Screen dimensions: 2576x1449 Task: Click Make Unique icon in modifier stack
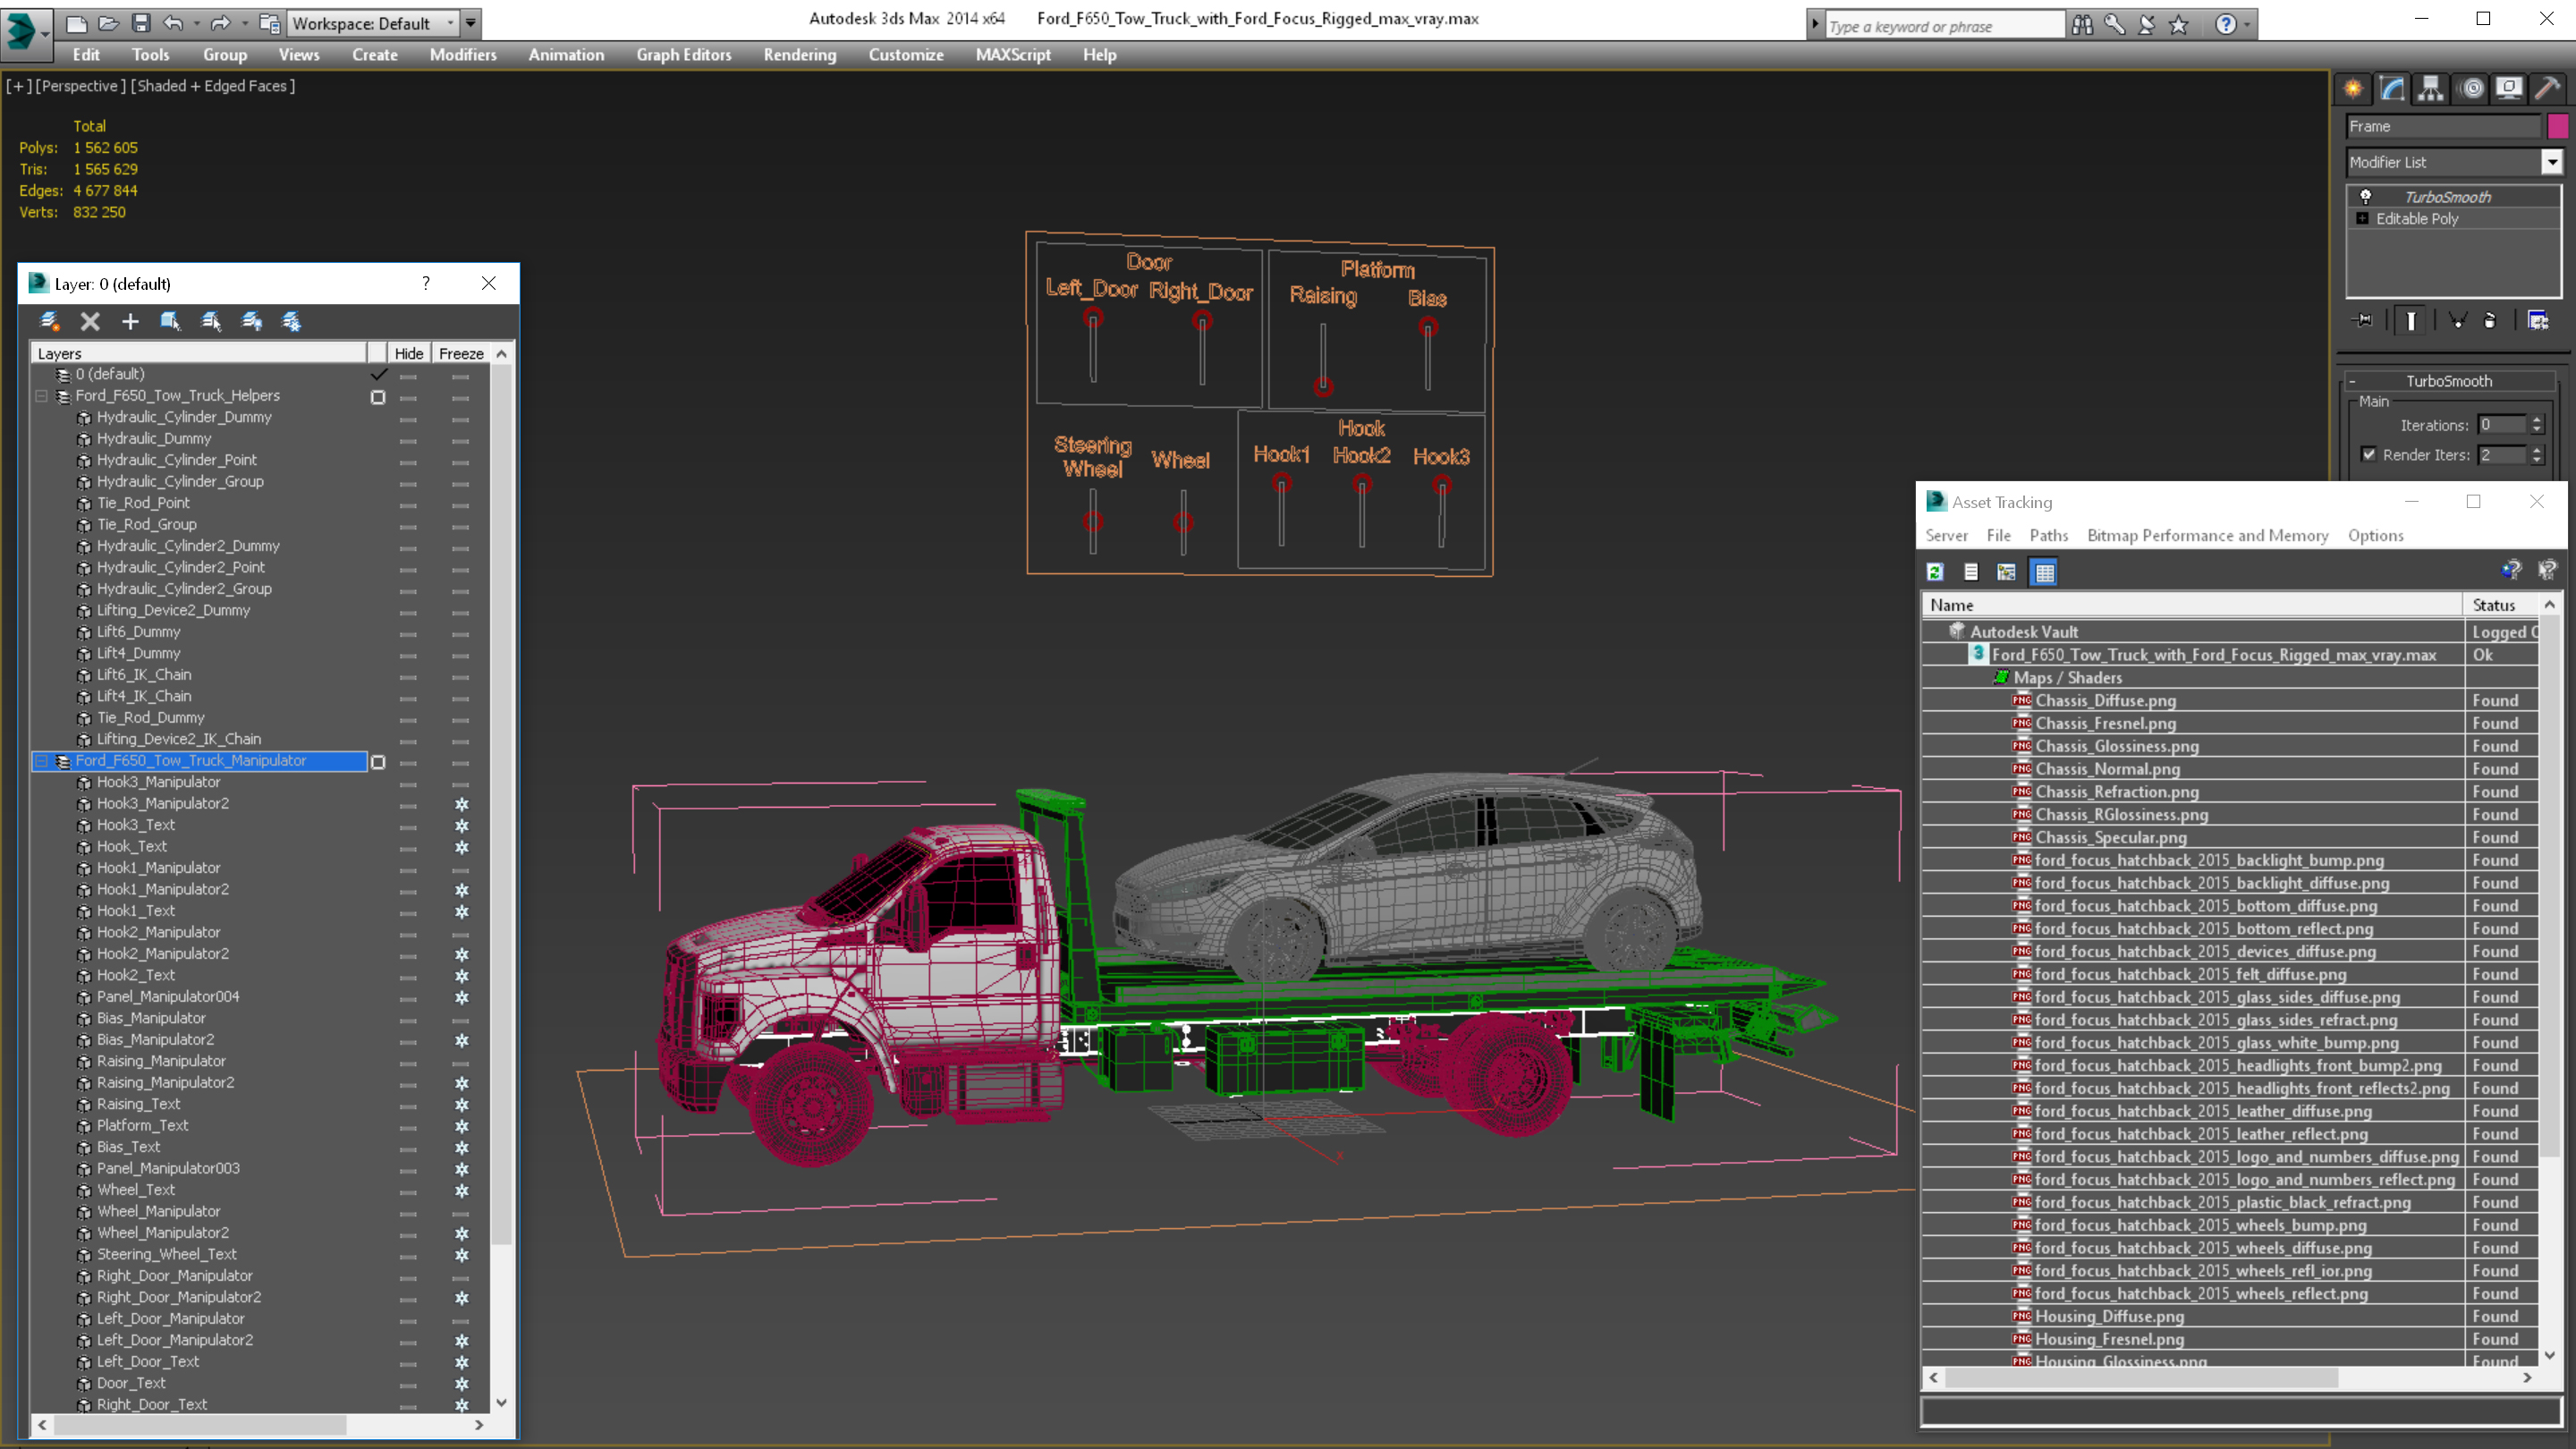pos(2457,320)
